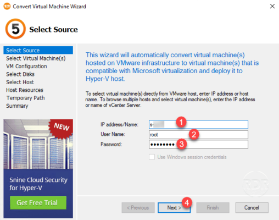
Task: Click the Select Source heading
Action: coord(53,29)
